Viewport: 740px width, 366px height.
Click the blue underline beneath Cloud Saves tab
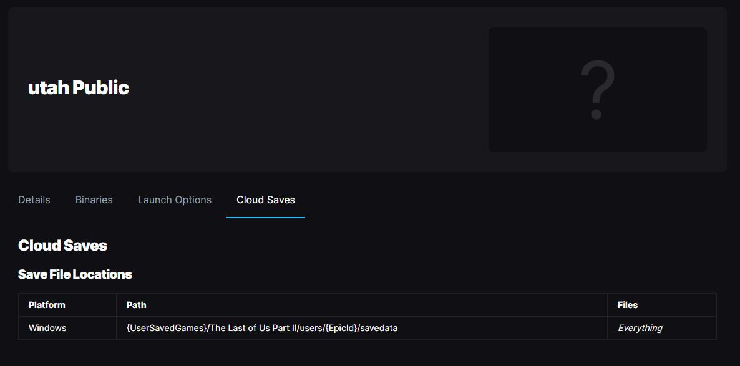[266, 218]
